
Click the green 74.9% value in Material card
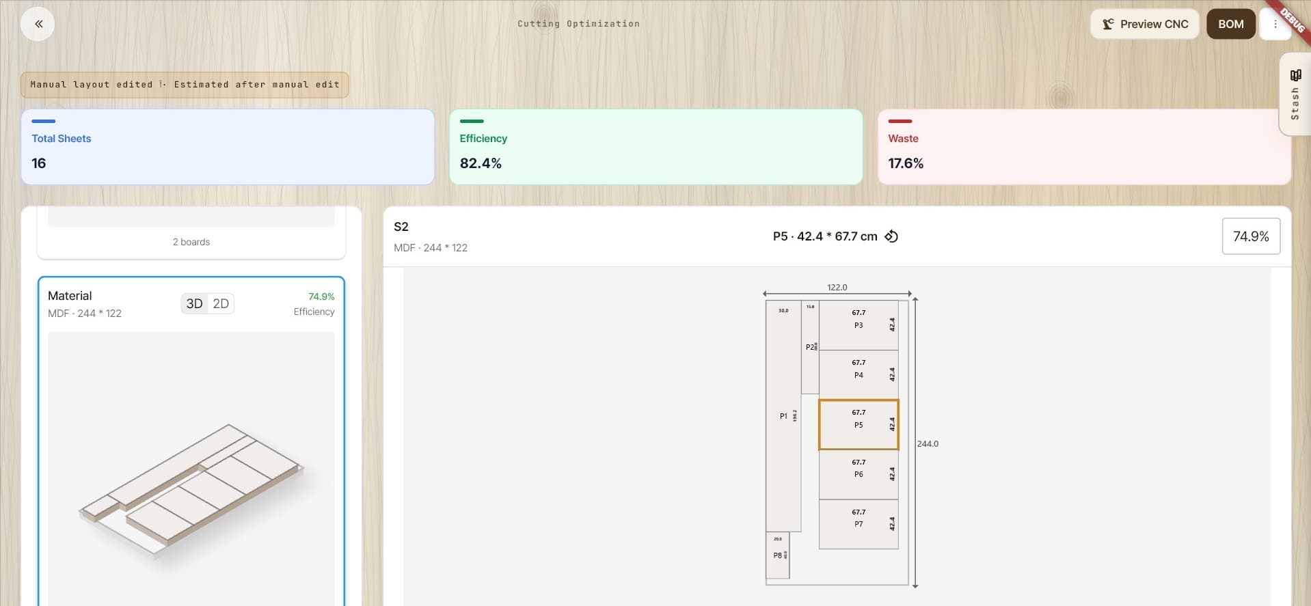point(321,297)
